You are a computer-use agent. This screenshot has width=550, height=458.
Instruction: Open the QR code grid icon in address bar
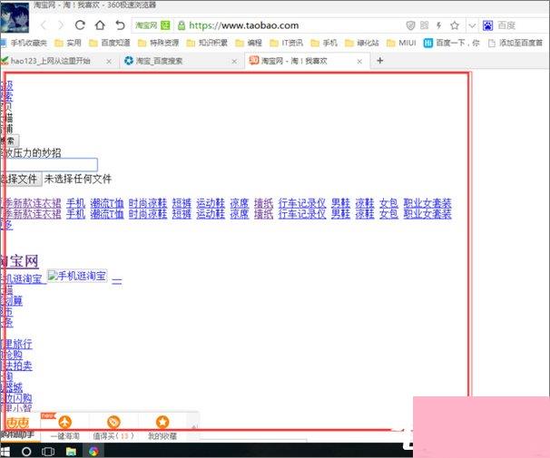click(425, 25)
